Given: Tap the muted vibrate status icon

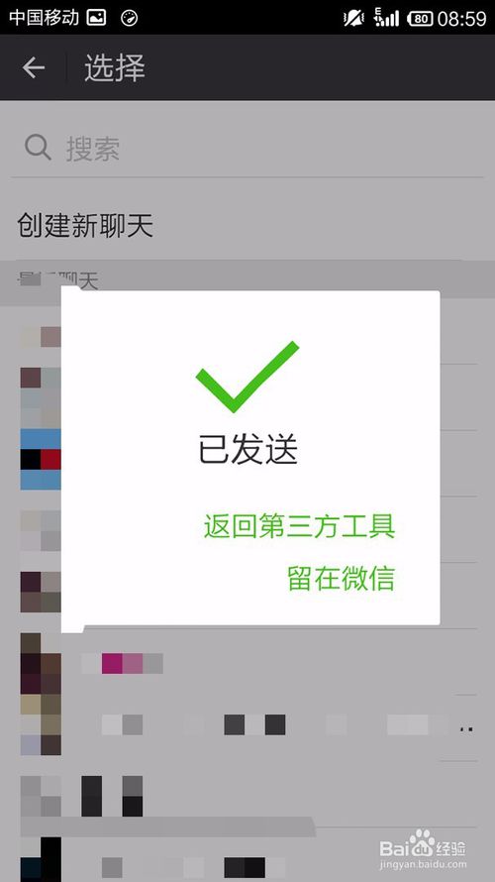Looking at the screenshot, I should pos(354,18).
